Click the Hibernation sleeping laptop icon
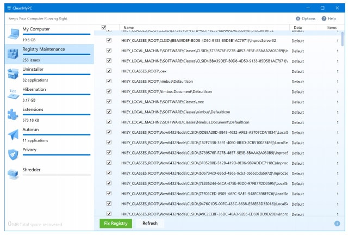The width and height of the screenshot is (349, 235). 13,94
